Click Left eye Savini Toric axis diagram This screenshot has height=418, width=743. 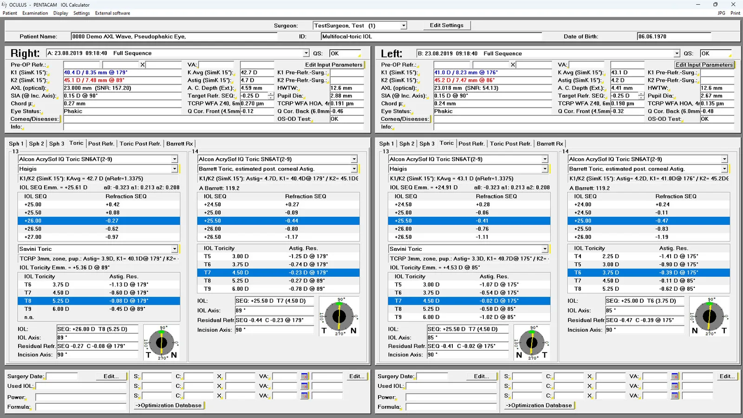(532, 343)
